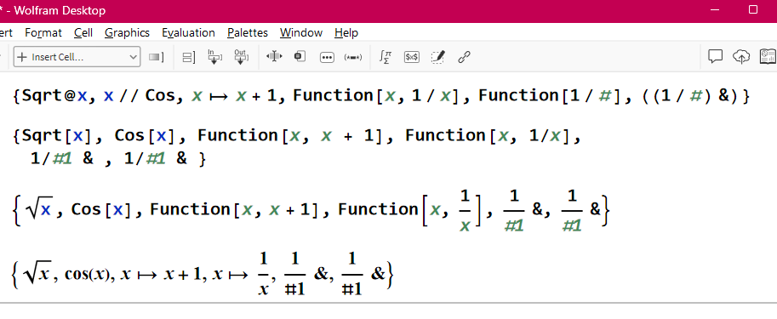This screenshot has height=319, width=777.
Task: Click 'Function[x, x + 1]' in the second cell
Action: pyautogui.click(x=290, y=135)
